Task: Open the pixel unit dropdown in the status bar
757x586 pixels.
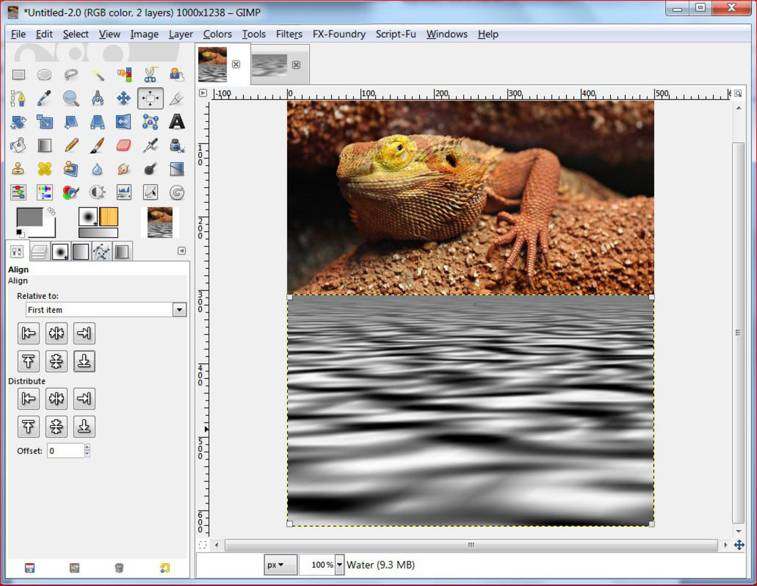Action: click(x=279, y=565)
